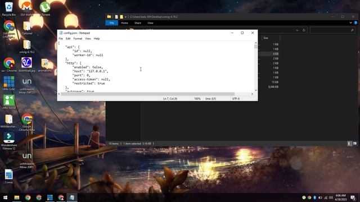Open the Windows Start menu
Image resolution: width=360 pixels, height=202 pixels.
[5, 198]
